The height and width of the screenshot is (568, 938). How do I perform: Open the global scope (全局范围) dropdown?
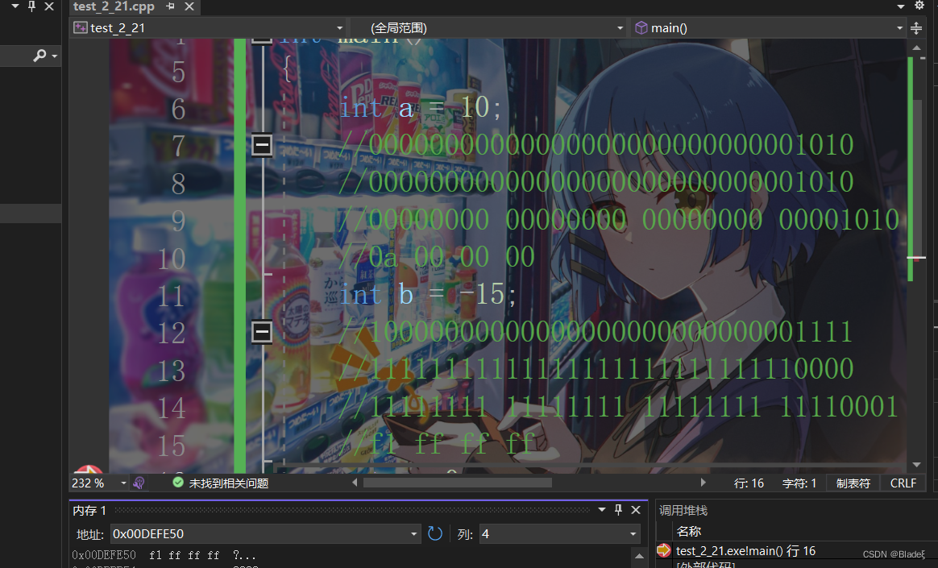[x=488, y=28]
